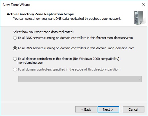This screenshot has height=116, width=148.
Task: Click the label text ending "this domain: mon-domaine.com"
Action: coord(76,48)
